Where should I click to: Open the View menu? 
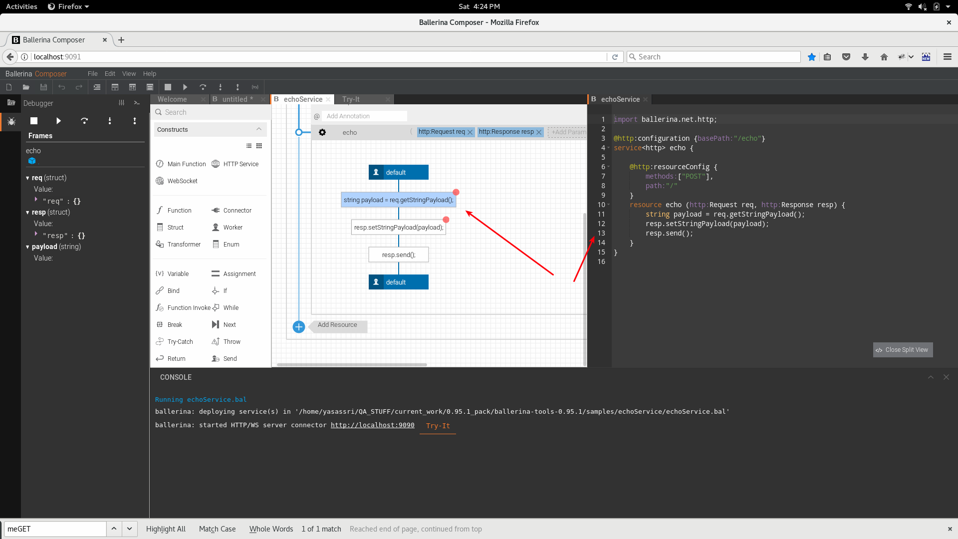click(129, 73)
